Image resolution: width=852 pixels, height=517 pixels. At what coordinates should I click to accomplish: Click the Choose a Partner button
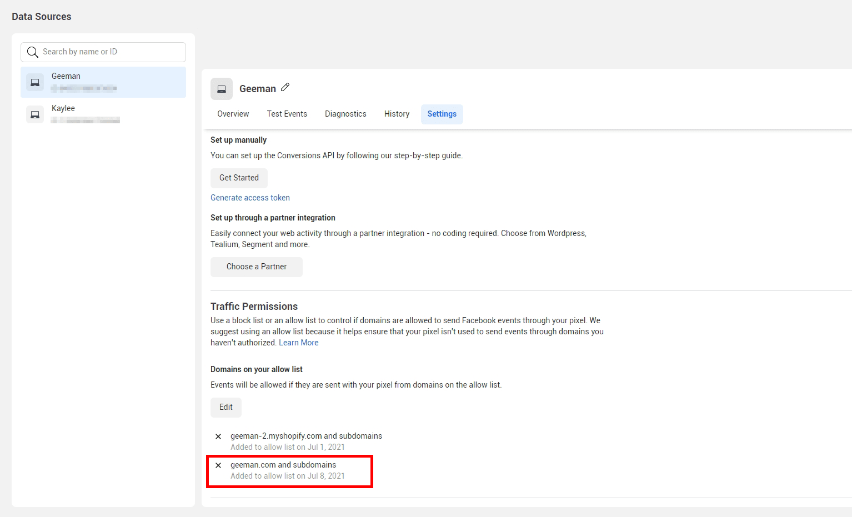256,267
